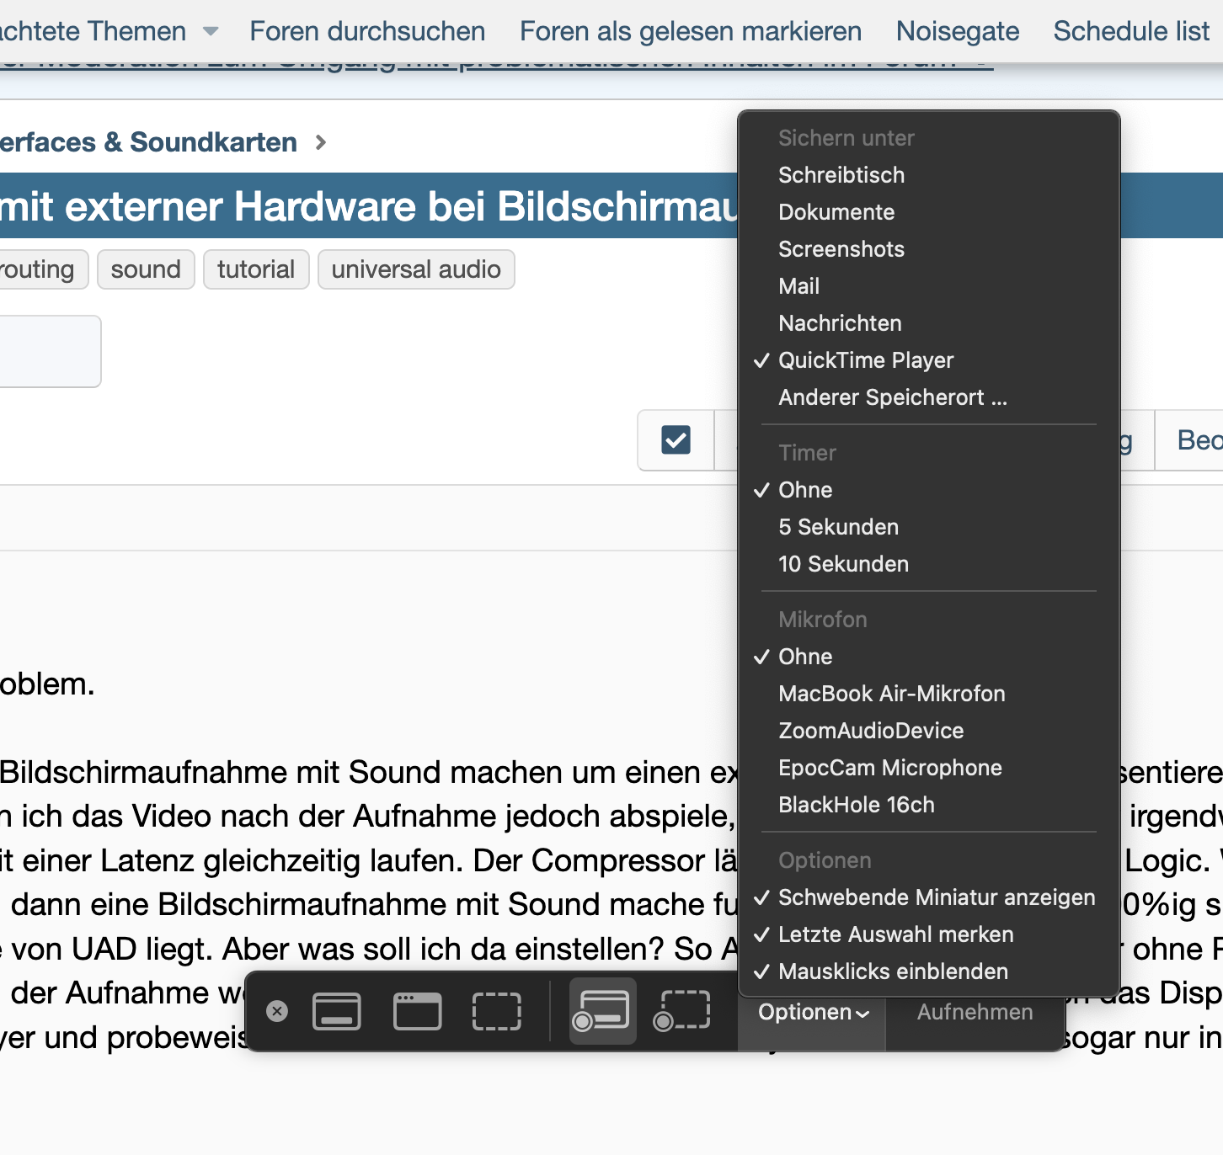Click the universal audio tag
The height and width of the screenshot is (1155, 1223).
pos(416,269)
